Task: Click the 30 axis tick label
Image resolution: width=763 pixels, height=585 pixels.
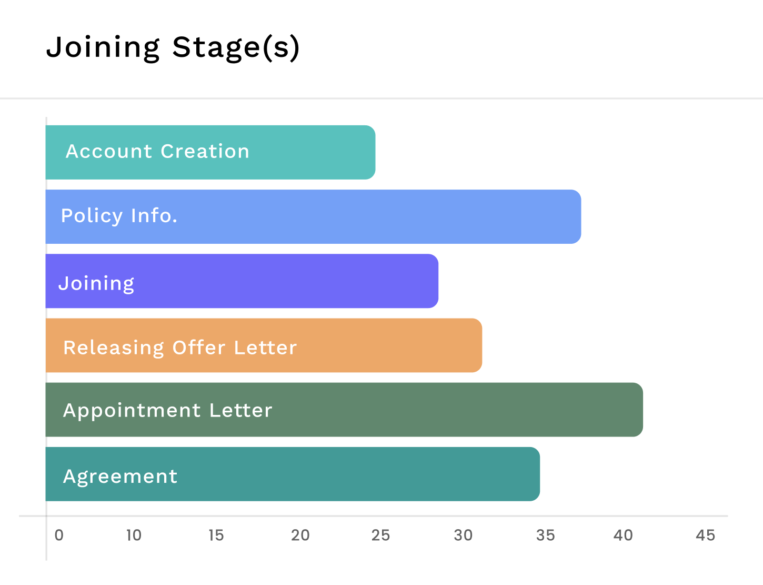Action: point(463,536)
